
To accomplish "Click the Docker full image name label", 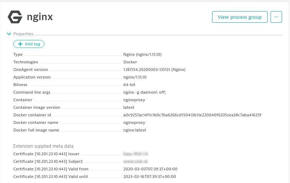I will 36,130.
